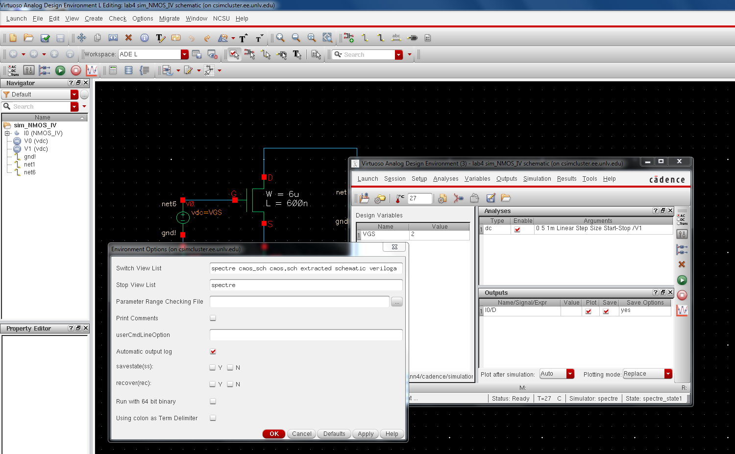Screen dimensions: 735x454
Task: Toggle the dc analysis Enable checkbox
Action: tap(517, 229)
